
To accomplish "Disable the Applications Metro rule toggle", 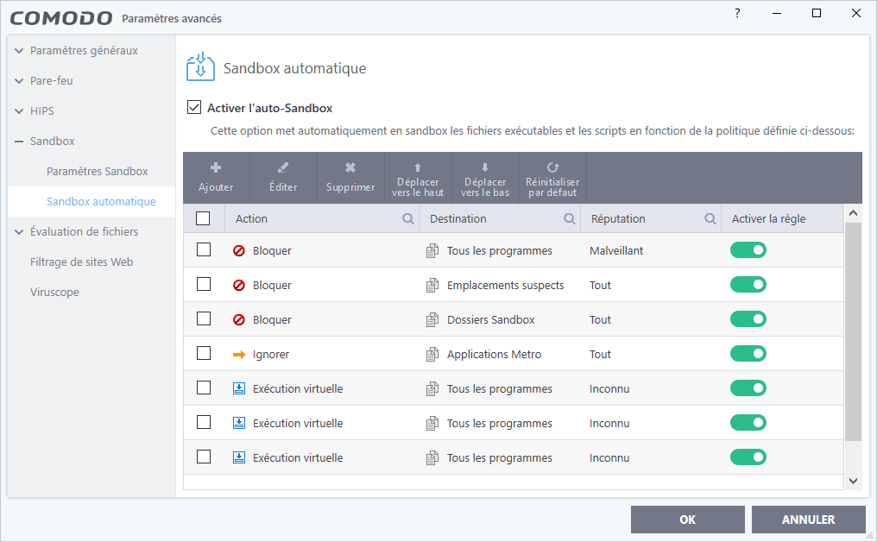I will pos(748,354).
